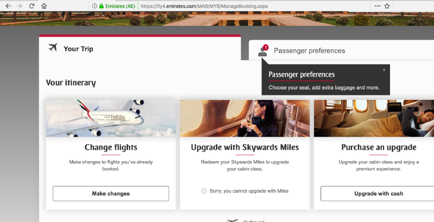Screen dimensions: 434x222
Task: Close the Passenger preferences tooltip
Action: [384, 70]
